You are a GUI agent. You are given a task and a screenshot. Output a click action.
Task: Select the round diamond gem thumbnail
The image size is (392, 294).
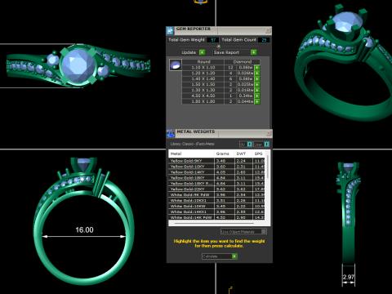[176, 65]
